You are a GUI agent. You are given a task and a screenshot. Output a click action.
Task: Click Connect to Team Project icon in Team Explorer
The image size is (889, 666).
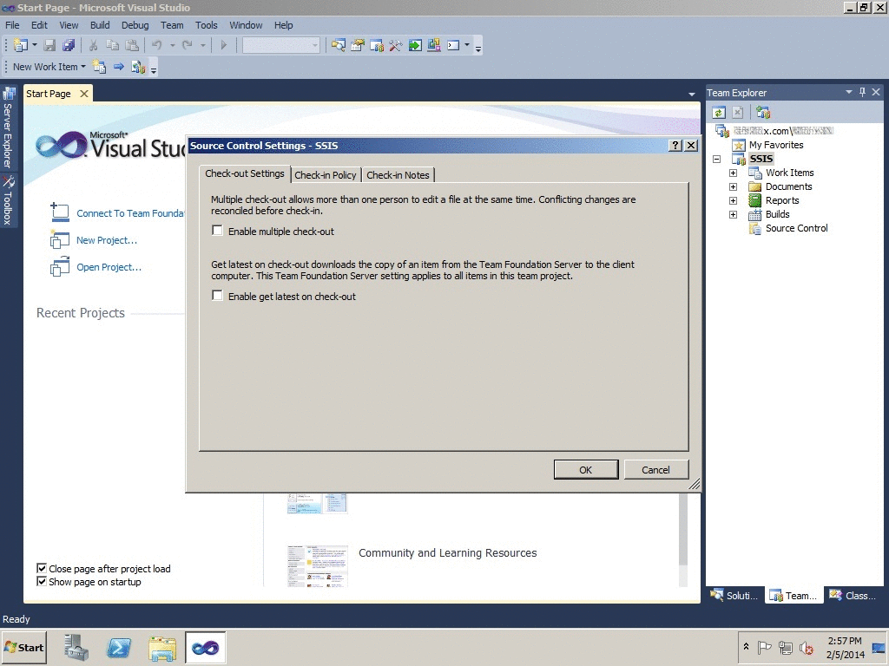click(763, 112)
